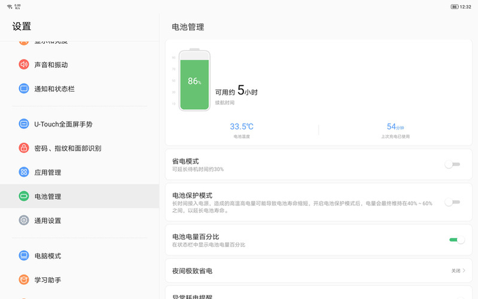Enable the 省电模式 switch
The image size is (478, 299).
click(x=452, y=164)
